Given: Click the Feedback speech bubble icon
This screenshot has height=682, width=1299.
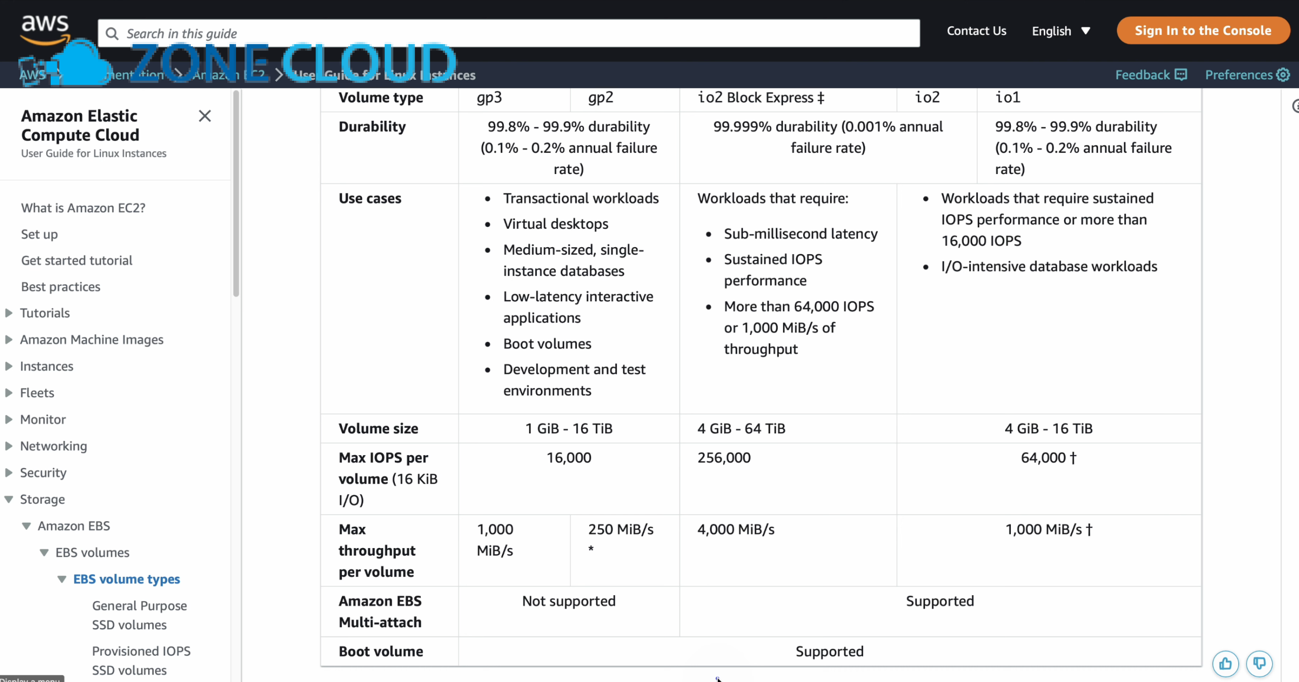Looking at the screenshot, I should point(1181,75).
